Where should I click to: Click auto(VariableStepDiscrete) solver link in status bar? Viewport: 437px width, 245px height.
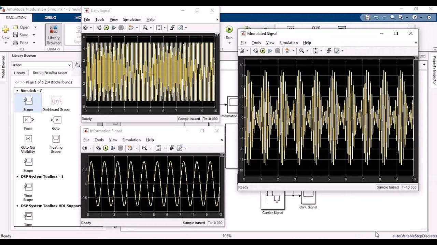pyautogui.click(x=414, y=236)
